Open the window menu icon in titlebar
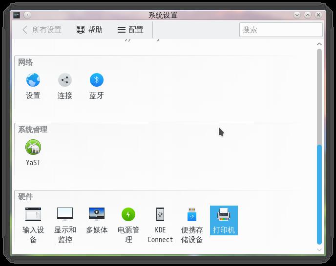This screenshot has width=336, height=266. (x=17, y=15)
